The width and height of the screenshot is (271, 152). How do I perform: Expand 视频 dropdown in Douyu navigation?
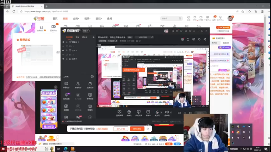coord(87,19)
